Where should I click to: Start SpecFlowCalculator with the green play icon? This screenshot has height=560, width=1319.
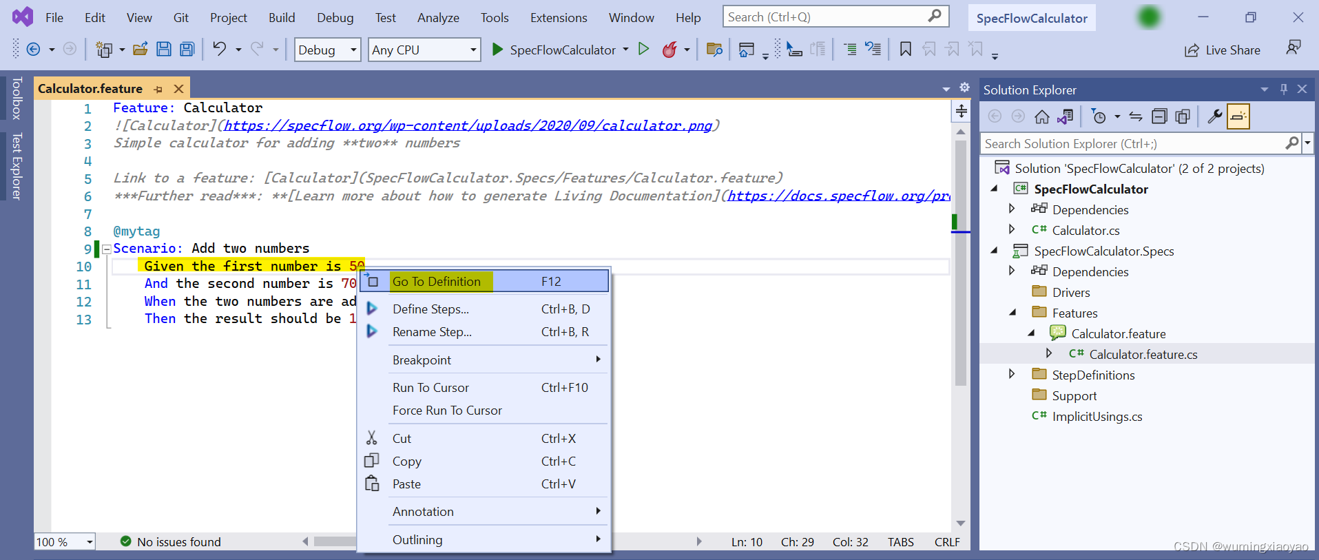tap(497, 49)
